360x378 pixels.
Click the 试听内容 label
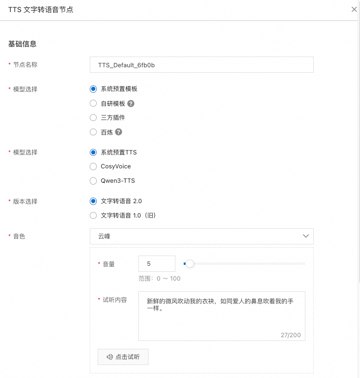pos(115,300)
